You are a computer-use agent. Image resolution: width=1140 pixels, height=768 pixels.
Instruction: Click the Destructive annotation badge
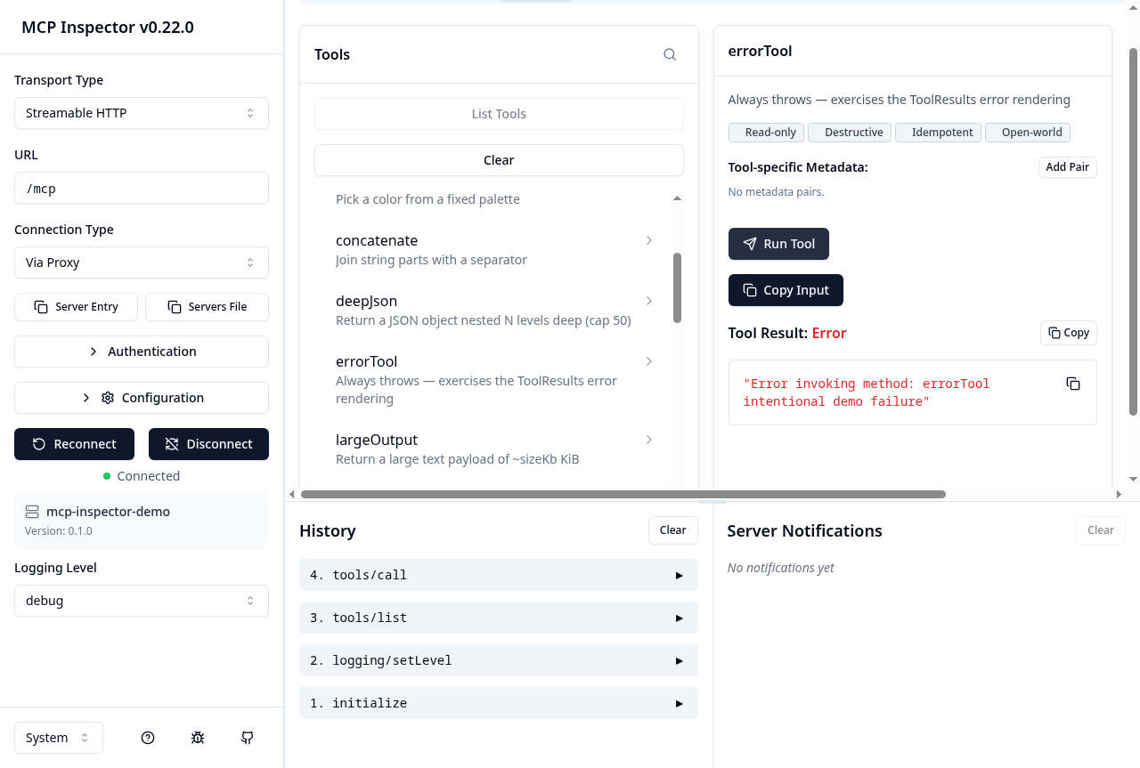850,133
